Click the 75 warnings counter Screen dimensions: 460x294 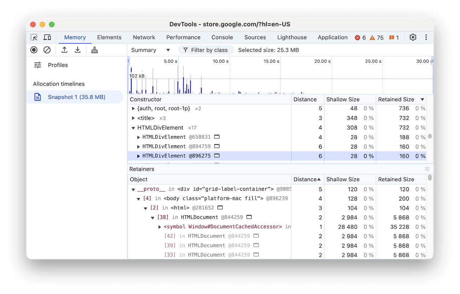[376, 37]
